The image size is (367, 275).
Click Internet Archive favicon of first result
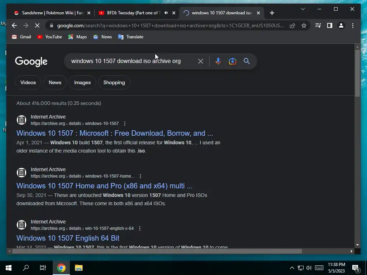tap(21, 120)
